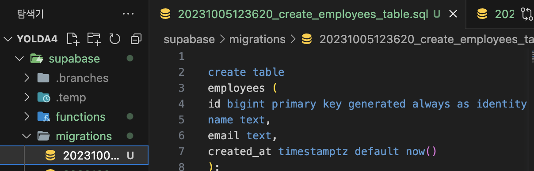Select the 2023100… file row
This screenshot has width=534, height=171.
(x=74, y=155)
